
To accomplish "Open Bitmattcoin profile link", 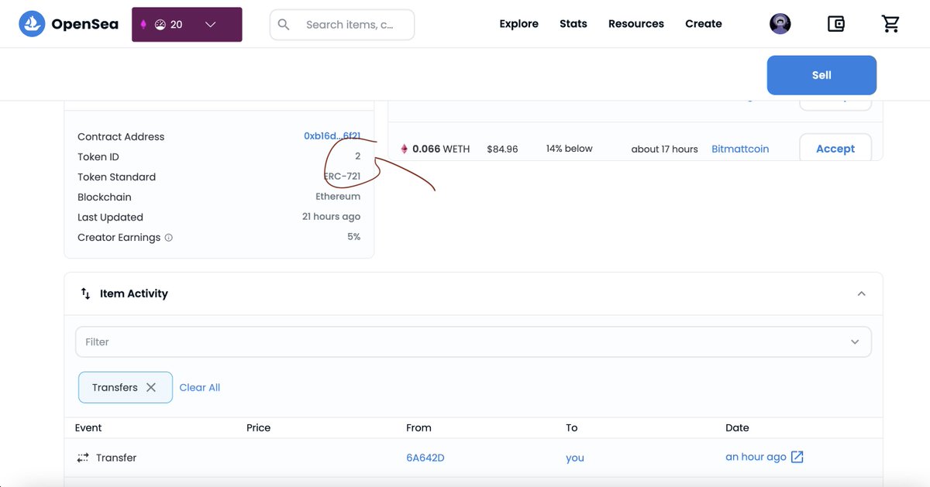I will click(x=740, y=149).
